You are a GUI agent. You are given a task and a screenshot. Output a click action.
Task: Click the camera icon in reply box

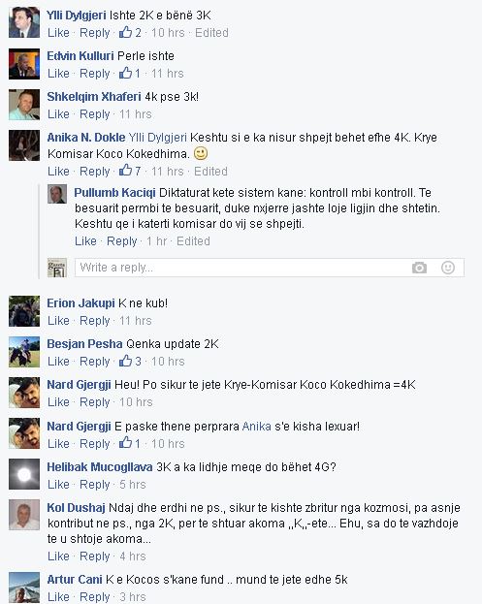pos(419,268)
